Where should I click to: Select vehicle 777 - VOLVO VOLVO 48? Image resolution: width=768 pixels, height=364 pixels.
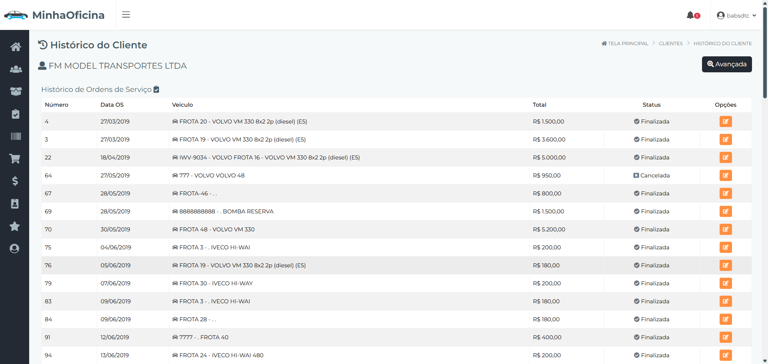208,175
